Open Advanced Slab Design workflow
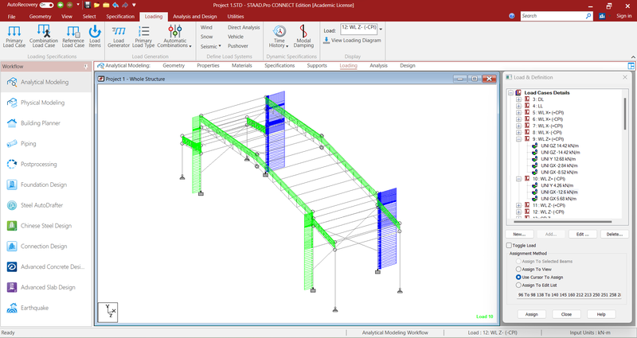Screen dimensions: 637x338 pos(46,287)
